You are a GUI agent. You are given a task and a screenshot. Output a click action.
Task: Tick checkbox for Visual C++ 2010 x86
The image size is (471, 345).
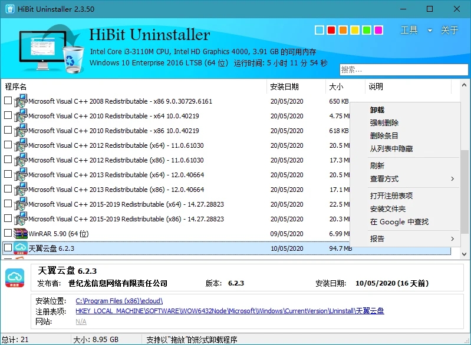(8, 130)
